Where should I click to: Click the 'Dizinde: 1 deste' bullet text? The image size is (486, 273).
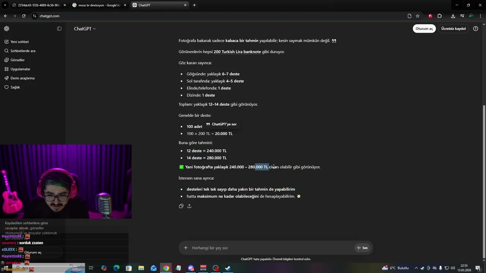click(201, 95)
